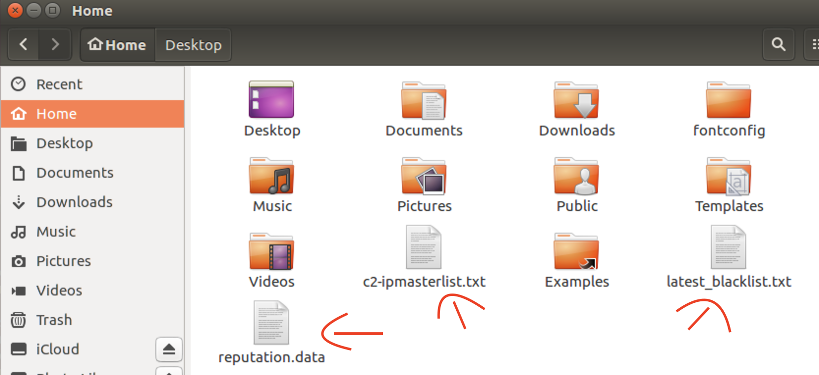The height and width of the screenshot is (375, 819).
Task: Eject the iCloud volume
Action: (x=169, y=349)
